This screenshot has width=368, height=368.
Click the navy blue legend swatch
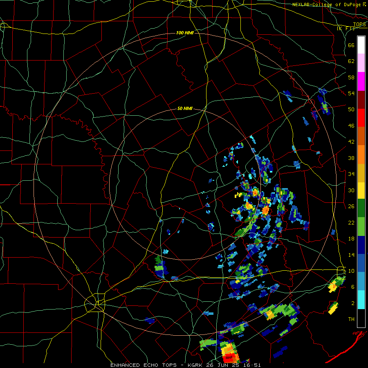click(x=361, y=245)
